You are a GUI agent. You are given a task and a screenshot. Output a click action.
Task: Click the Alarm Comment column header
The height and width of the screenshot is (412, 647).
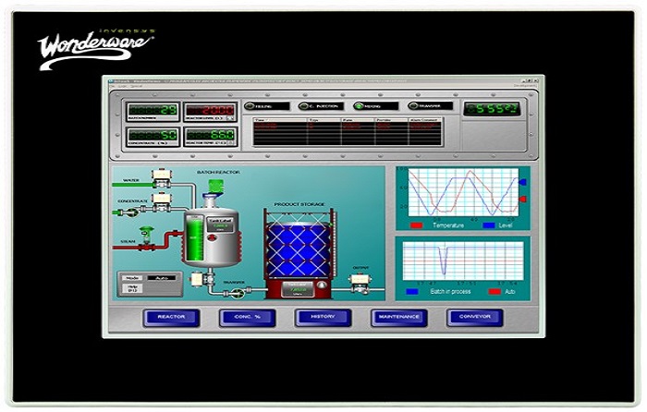click(x=425, y=120)
